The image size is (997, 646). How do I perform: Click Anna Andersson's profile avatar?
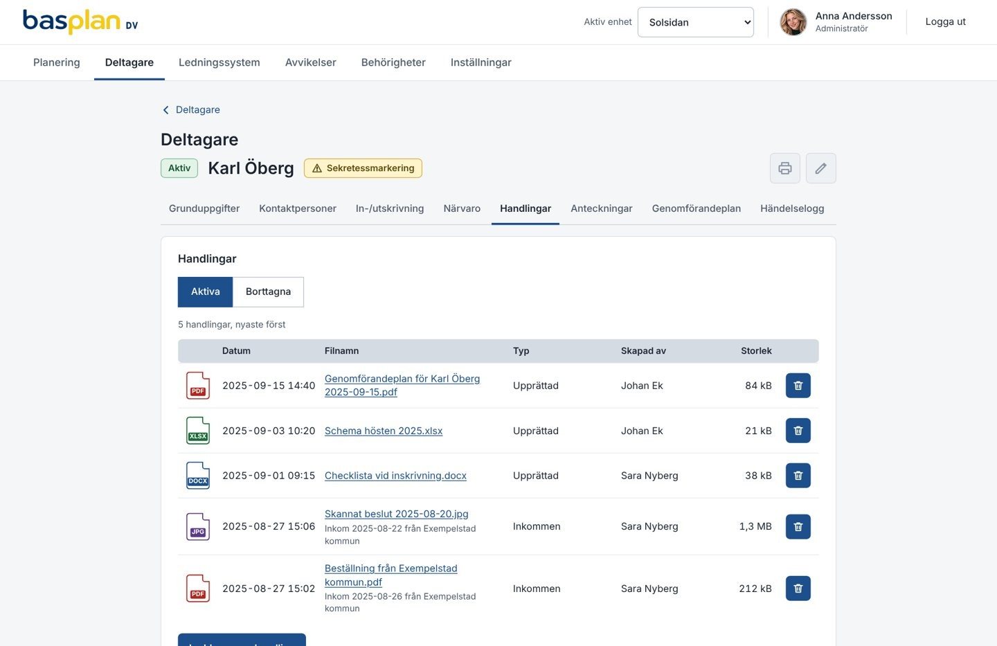tap(793, 22)
